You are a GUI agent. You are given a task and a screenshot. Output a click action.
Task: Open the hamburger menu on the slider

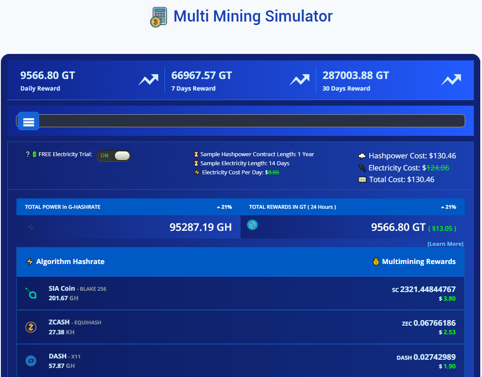[29, 121]
